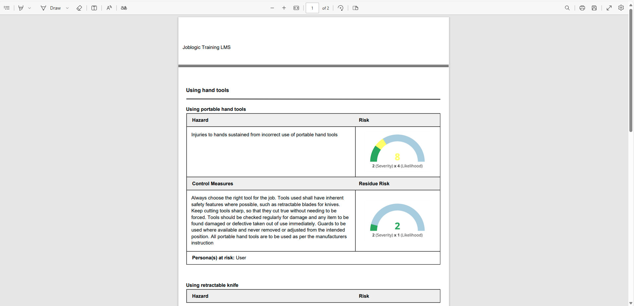Click '2 (Severity) x 4 (Likelihood)' label

(397, 166)
